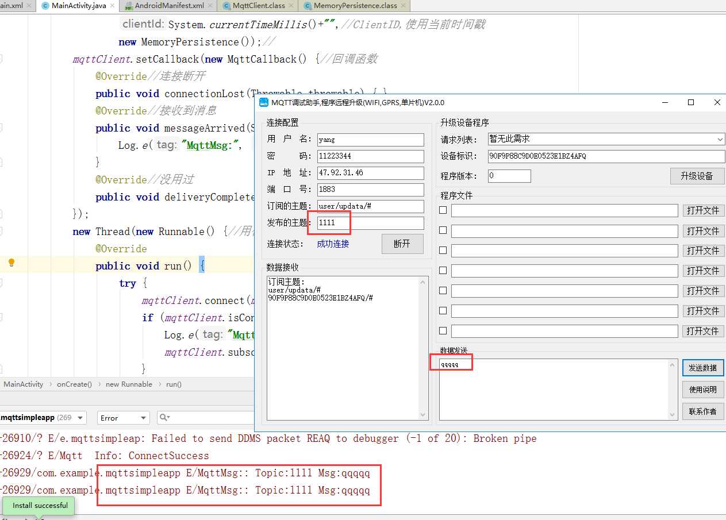Click the IP 地址 field 47.92.31.46
The image size is (726, 520).
coord(370,173)
